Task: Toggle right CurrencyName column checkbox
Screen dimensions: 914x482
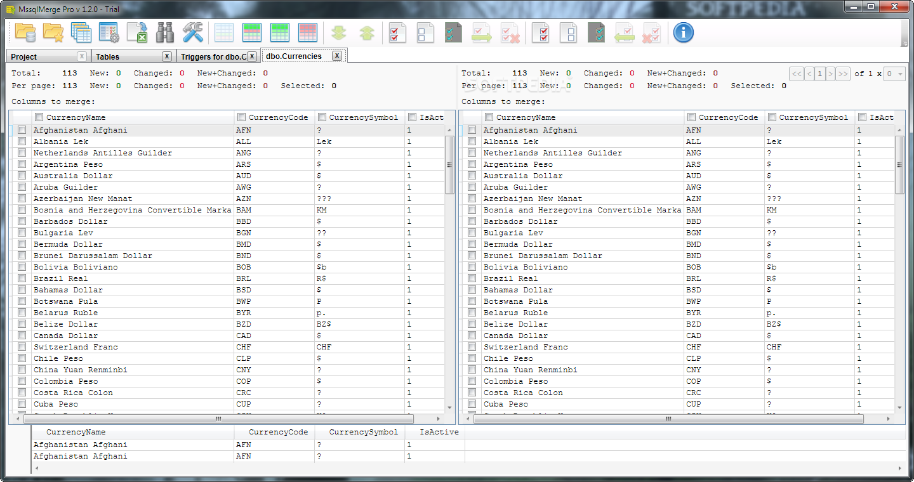Action: click(x=489, y=117)
